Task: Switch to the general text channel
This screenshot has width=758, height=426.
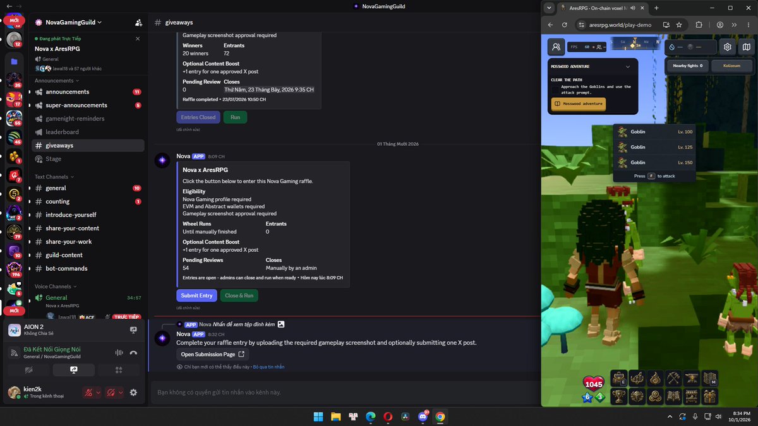Action: 89,188
